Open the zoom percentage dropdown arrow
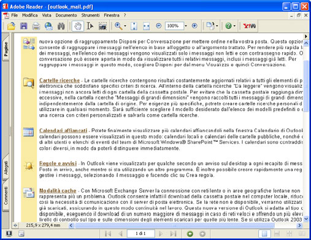Image resolution: width=311 pixels, height=240 pixels. click(x=186, y=26)
